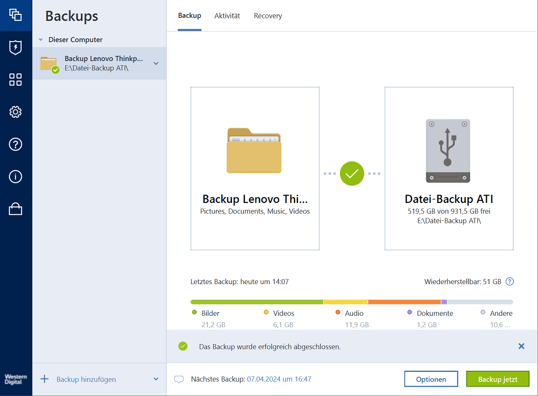Expand options chevron for Backup Lenovo Thinkp...

[x=156, y=63]
